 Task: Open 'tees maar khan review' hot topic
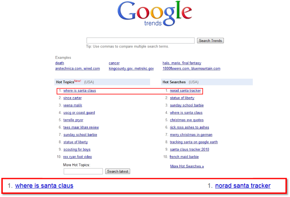click(81, 127)
